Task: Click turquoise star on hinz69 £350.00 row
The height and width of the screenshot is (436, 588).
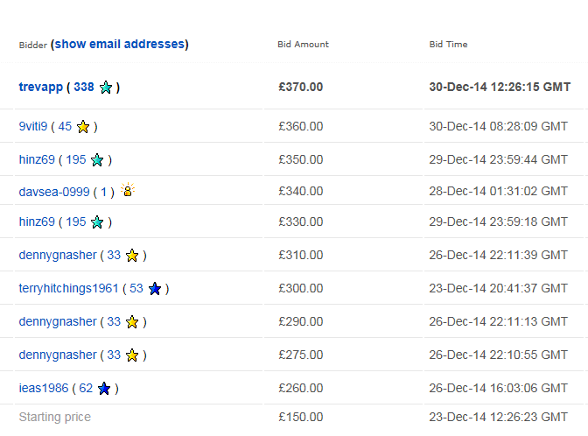Action: pos(97,160)
